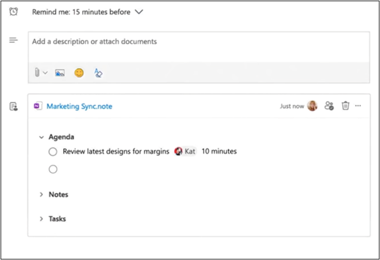Click into the Add a description field

pyautogui.click(x=199, y=47)
